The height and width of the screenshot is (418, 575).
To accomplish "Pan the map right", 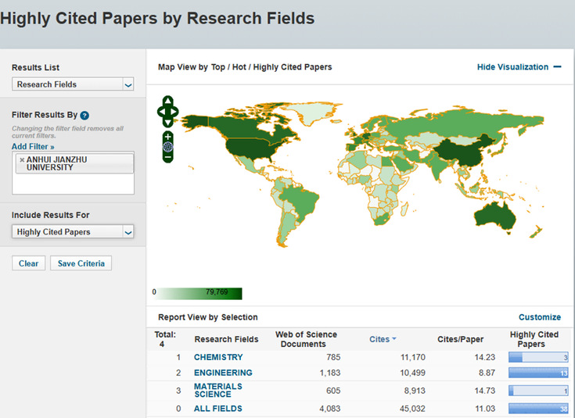I will (175, 112).
